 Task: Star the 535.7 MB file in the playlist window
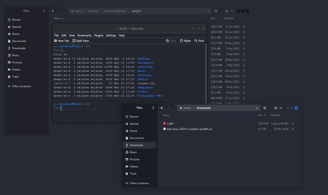pyautogui.click(x=244, y=60)
